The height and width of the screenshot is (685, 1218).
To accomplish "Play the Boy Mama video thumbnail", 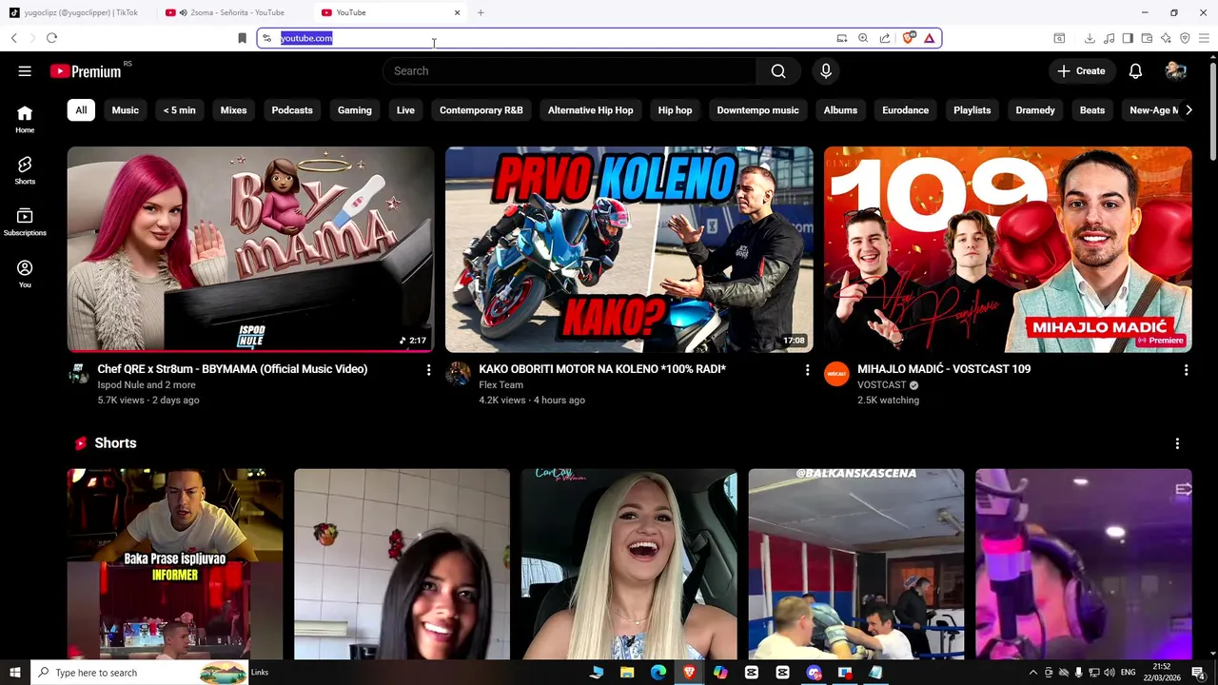I will (250, 249).
